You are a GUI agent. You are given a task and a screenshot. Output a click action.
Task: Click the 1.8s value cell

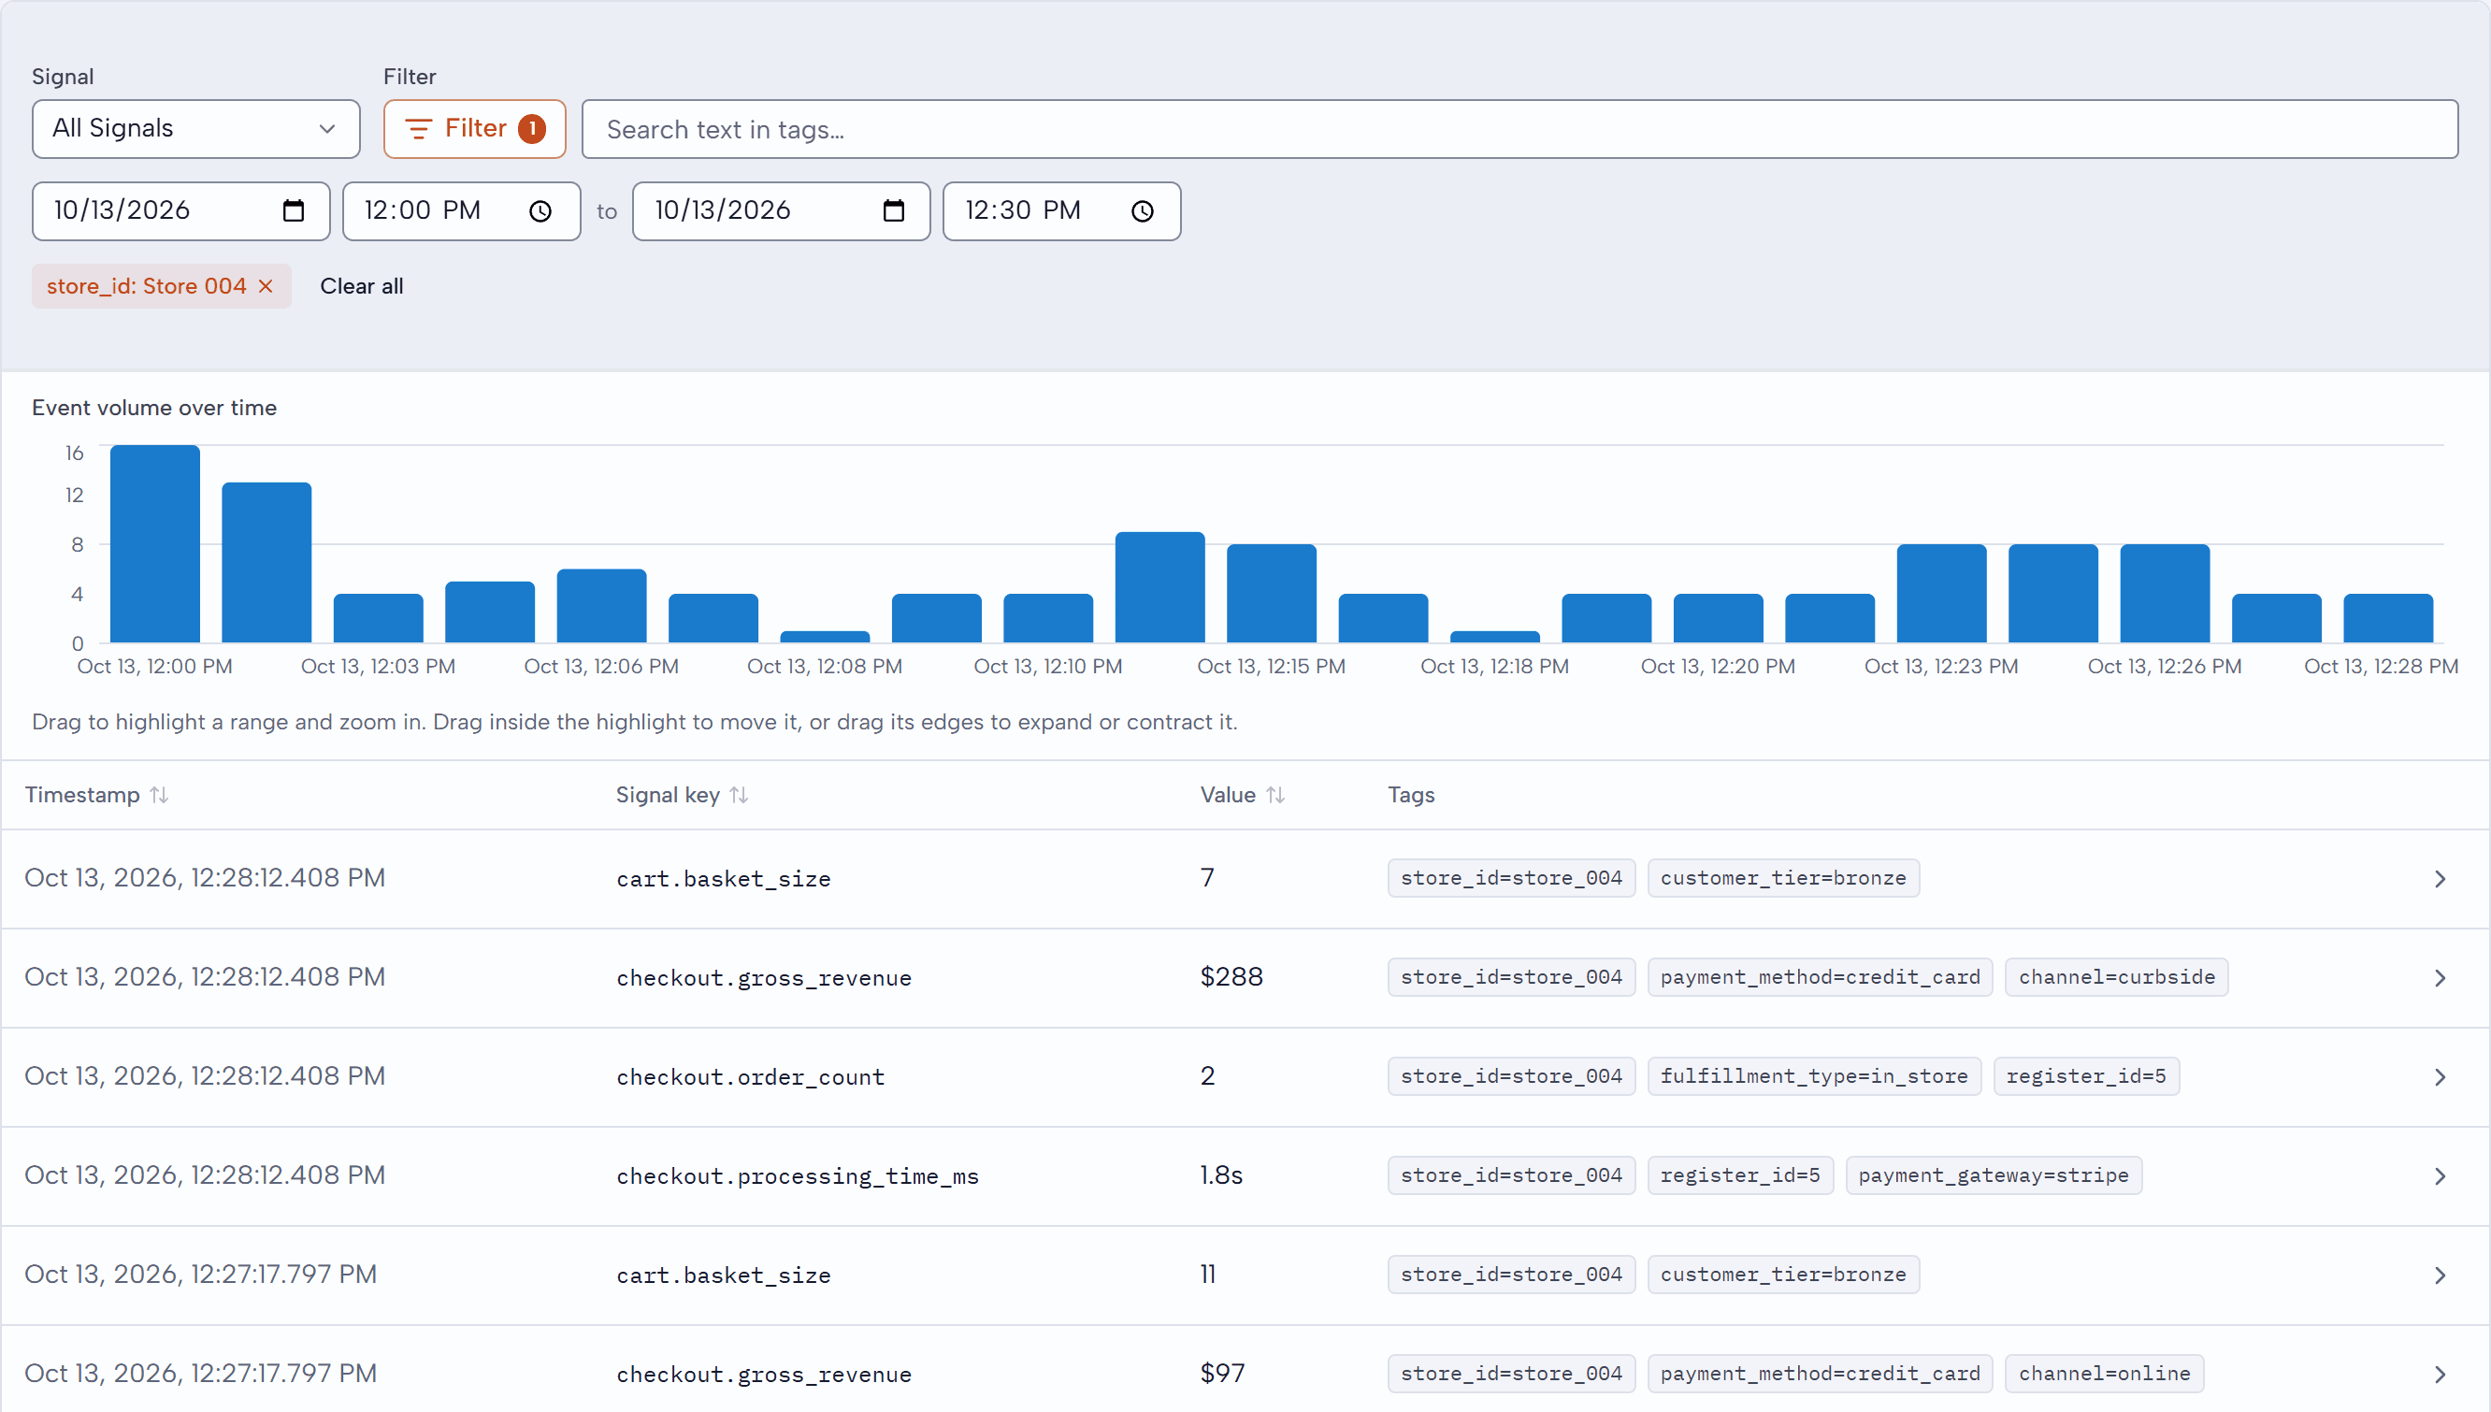[x=1221, y=1174]
